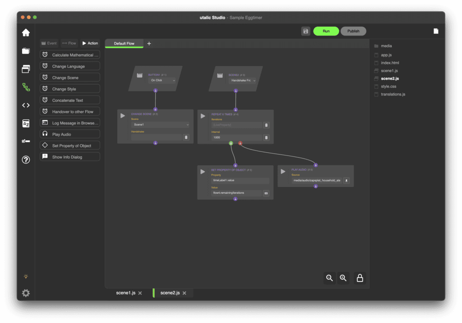
Task: Toggle the canvas lock
Action: coord(360,278)
